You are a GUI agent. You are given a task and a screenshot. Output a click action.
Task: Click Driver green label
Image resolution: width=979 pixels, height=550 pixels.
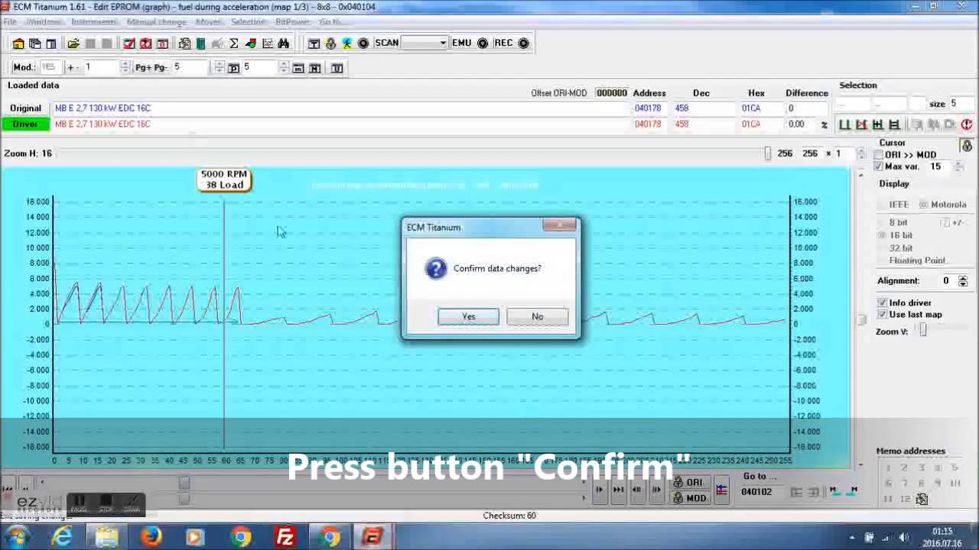coord(25,124)
